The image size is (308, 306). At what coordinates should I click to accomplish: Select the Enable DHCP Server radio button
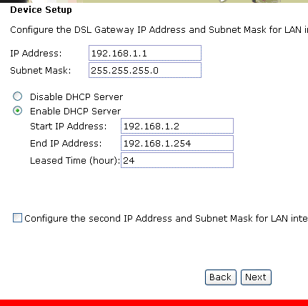click(17, 111)
